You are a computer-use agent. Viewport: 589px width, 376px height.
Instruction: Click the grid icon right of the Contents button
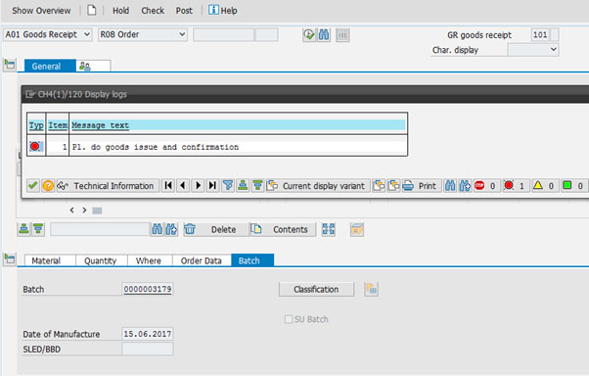[x=329, y=229]
